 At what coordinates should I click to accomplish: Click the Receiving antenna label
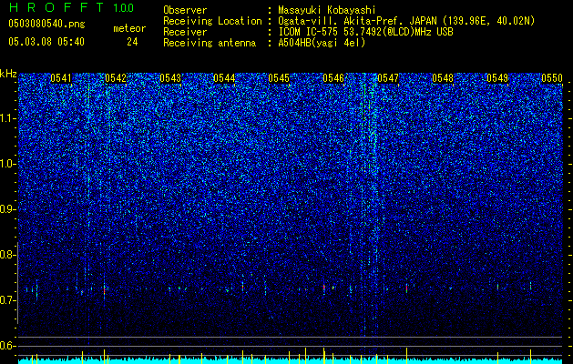[x=210, y=43]
